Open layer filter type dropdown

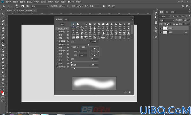coord(165,17)
